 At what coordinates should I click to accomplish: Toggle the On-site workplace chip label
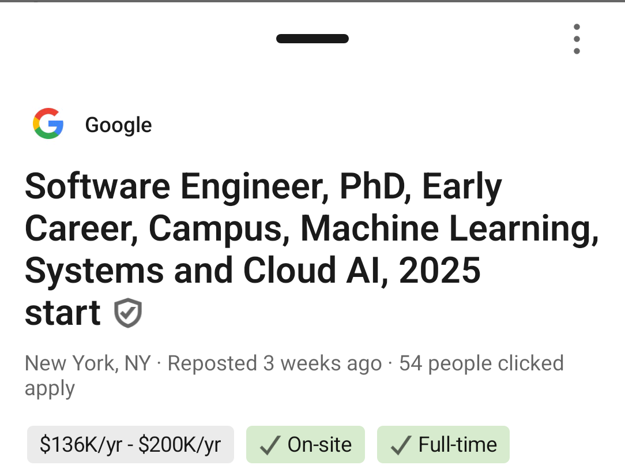(319, 445)
